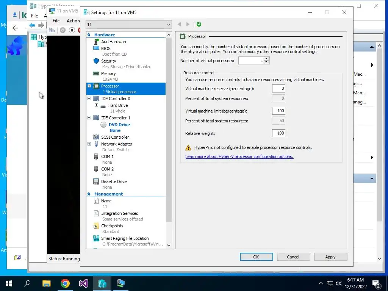Open Google Chrome from the taskbar
The height and width of the screenshot is (291, 388).
coord(65,283)
